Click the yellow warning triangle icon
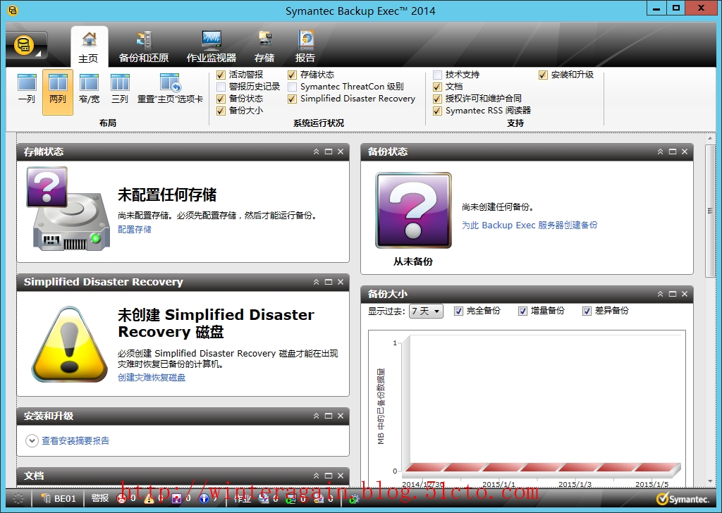Viewport: 722px width, 513px height. click(x=70, y=344)
